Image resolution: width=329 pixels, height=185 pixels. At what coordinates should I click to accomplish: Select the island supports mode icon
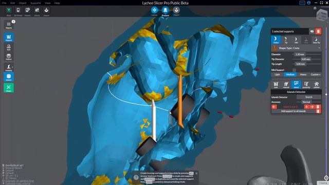pyautogui.click(x=296, y=84)
